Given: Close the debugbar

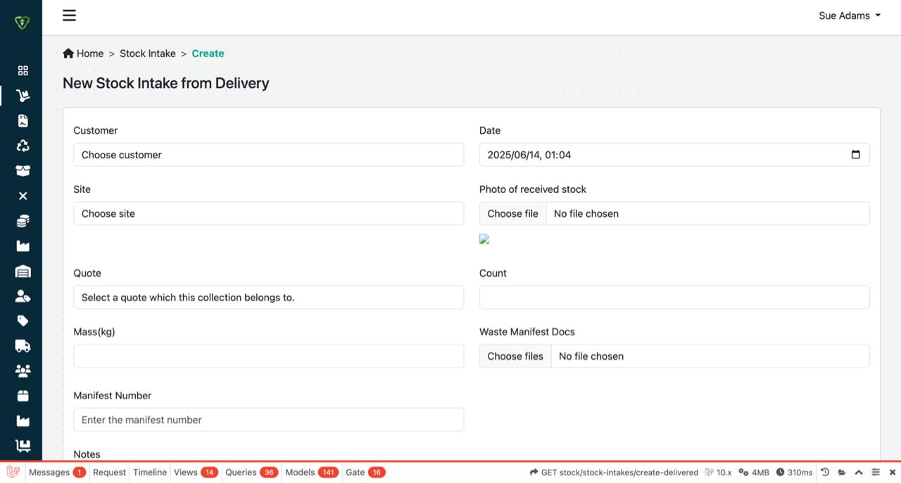Looking at the screenshot, I should click(x=893, y=472).
